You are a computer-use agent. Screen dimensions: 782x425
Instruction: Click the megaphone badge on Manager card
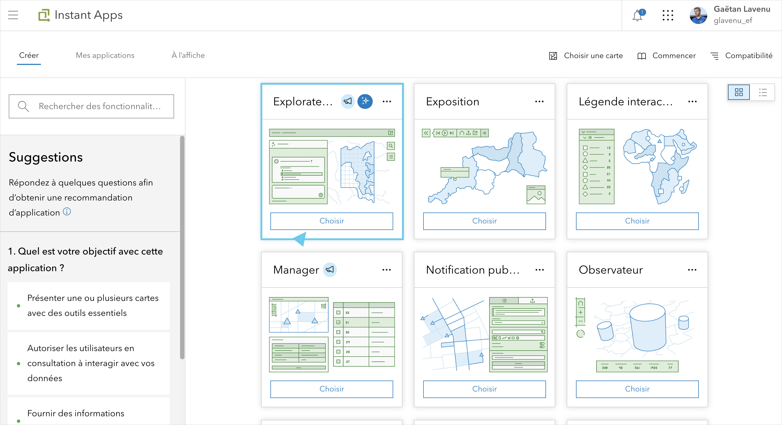(x=330, y=270)
